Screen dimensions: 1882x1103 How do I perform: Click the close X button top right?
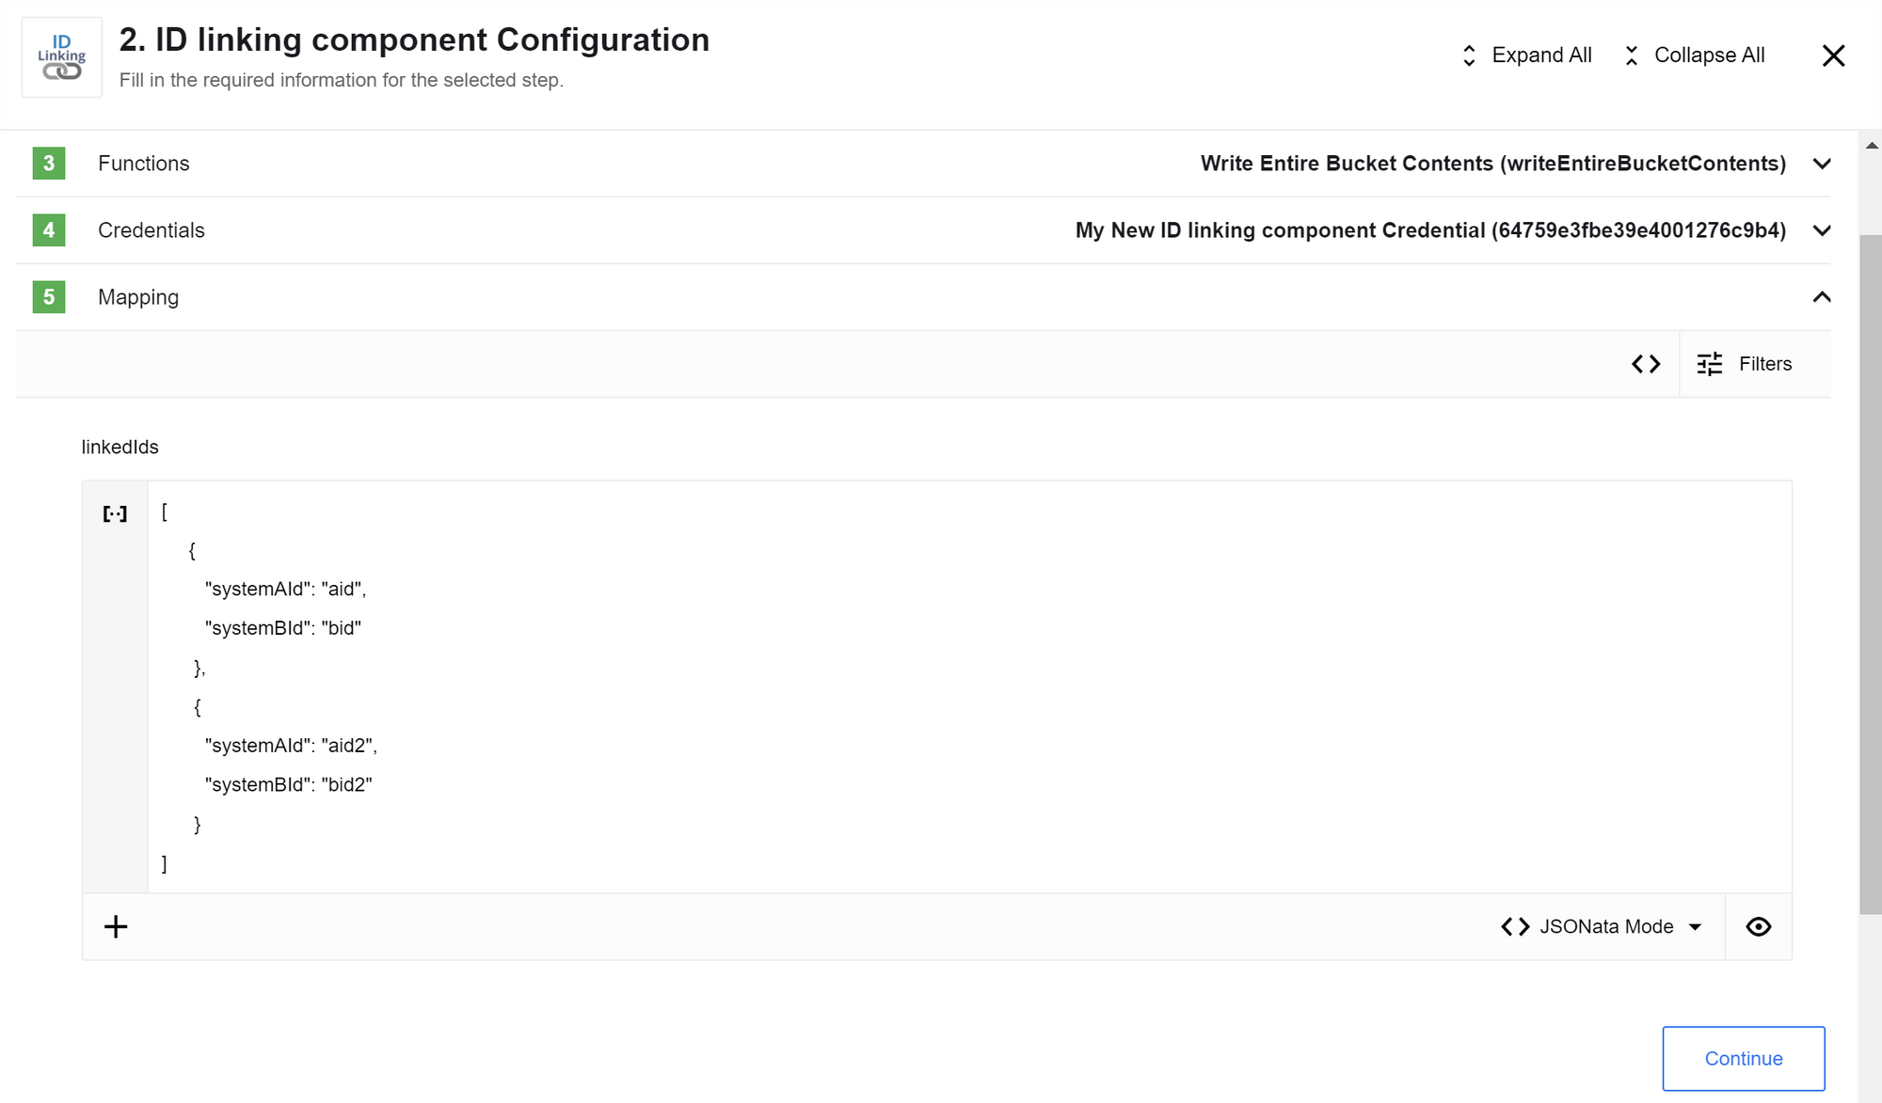1833,55
